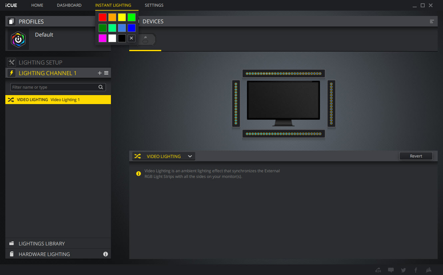Click the INSTANT LIGHTING menu
The image size is (443, 275).
113,5
